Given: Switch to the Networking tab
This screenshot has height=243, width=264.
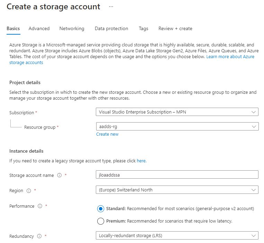Looking at the screenshot, I should 72,29.
